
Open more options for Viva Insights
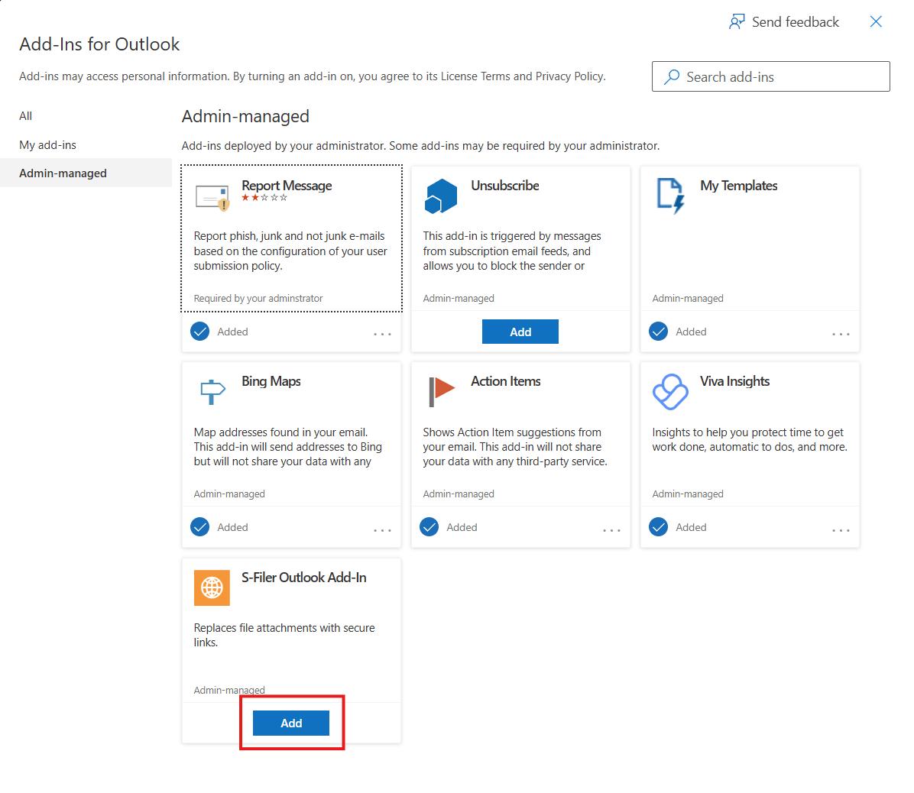pyautogui.click(x=841, y=530)
